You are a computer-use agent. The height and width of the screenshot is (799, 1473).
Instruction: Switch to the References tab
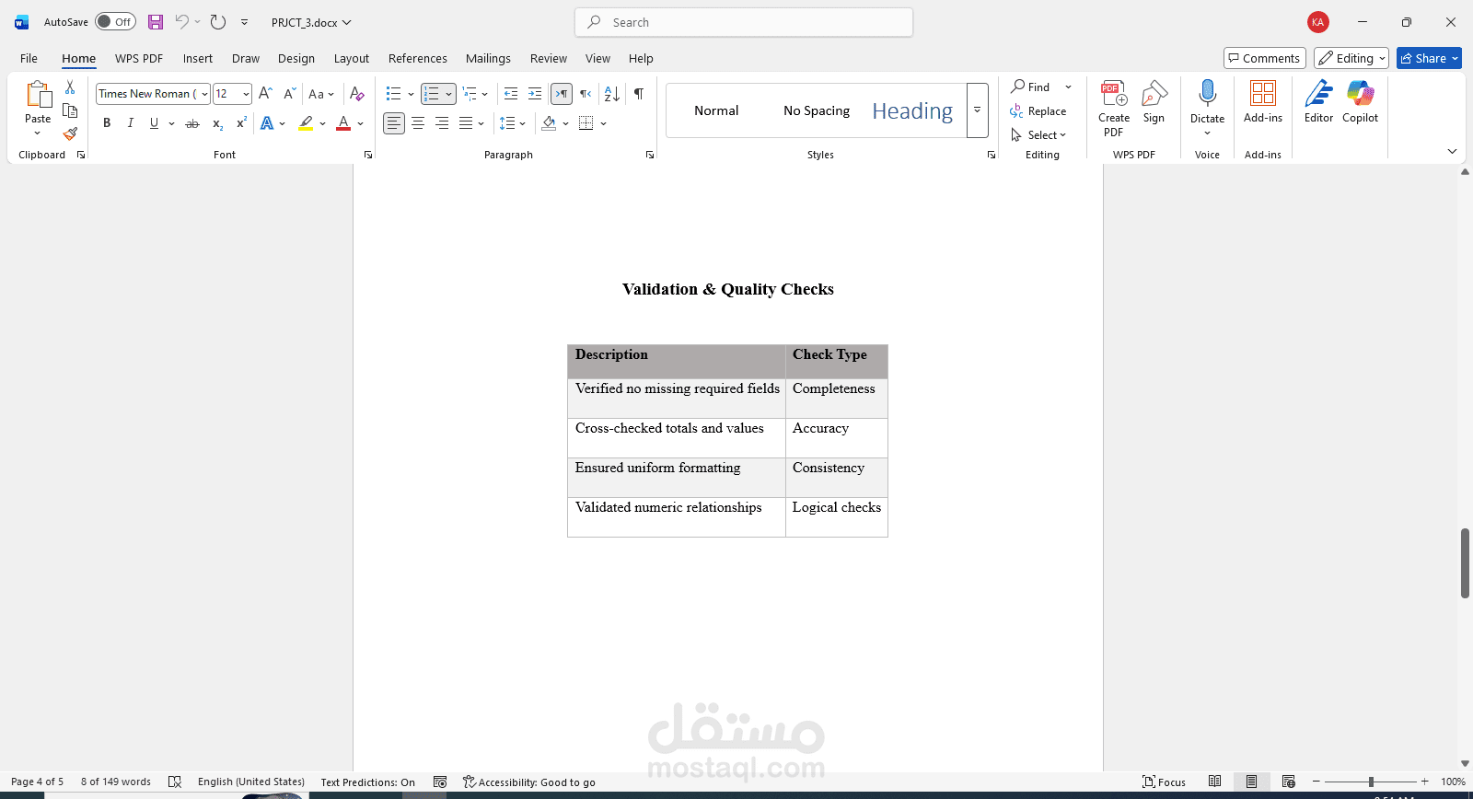click(418, 58)
